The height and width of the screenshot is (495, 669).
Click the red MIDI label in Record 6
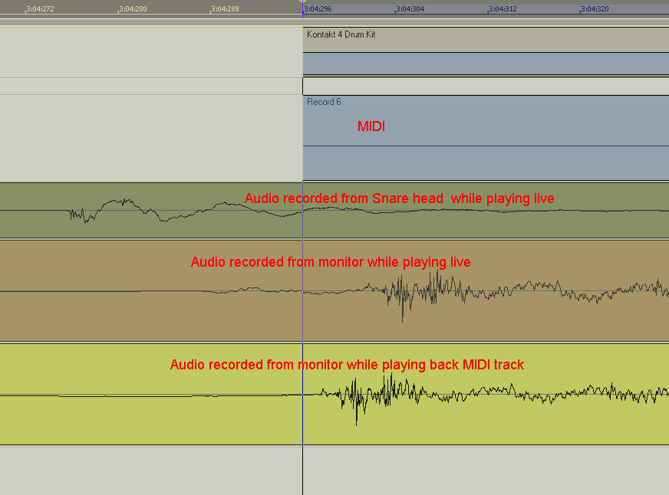371,126
